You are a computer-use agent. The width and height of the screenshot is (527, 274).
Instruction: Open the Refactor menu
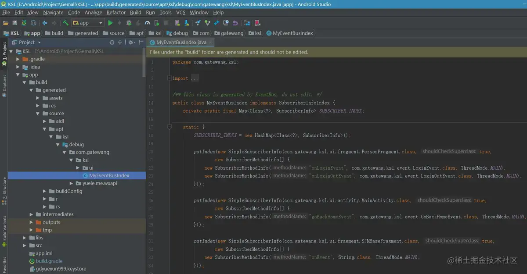[116, 13]
